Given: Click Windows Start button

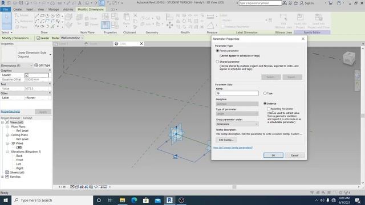Looking at the screenshot, I should coord(6,200).
